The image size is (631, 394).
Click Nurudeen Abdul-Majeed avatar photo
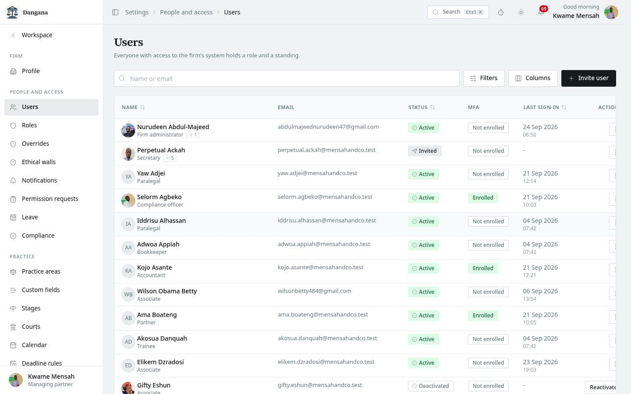click(128, 130)
